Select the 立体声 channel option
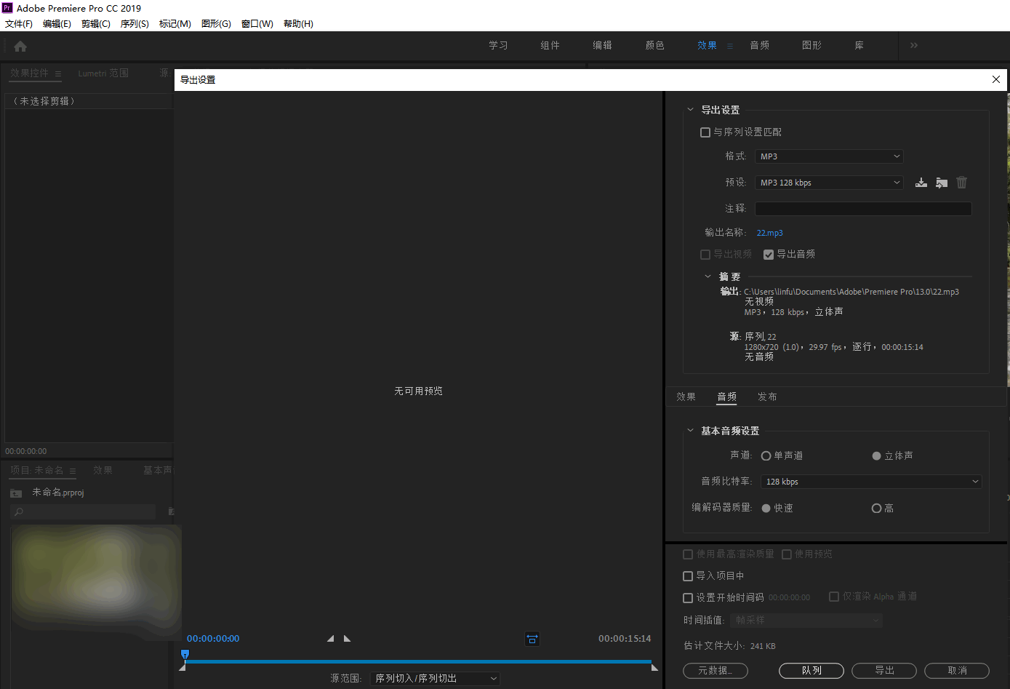Image resolution: width=1010 pixels, height=689 pixels. coord(877,456)
